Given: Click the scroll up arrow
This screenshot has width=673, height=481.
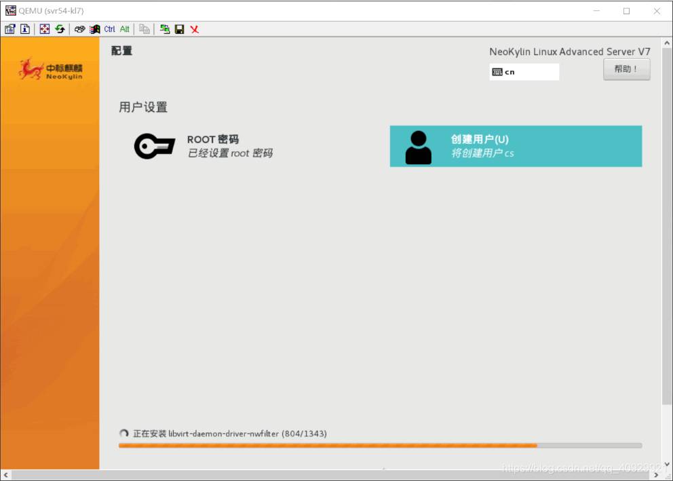Looking at the screenshot, I should (x=667, y=43).
